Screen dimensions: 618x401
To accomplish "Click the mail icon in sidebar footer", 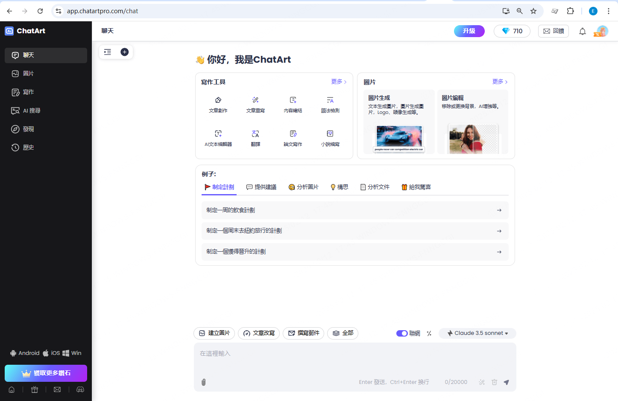I will [57, 389].
